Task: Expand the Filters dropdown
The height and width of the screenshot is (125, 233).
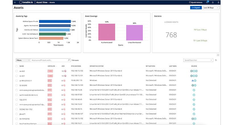Action: coord(23,60)
